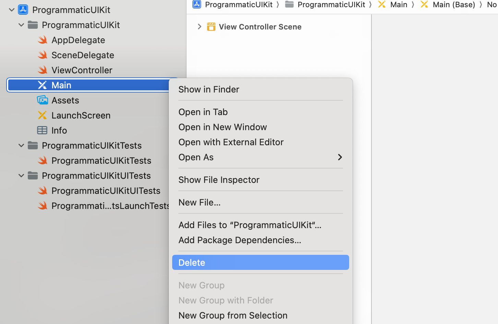Click the Swift icon next to SceneDelegate
This screenshot has height=324, width=498.
[x=43, y=55]
